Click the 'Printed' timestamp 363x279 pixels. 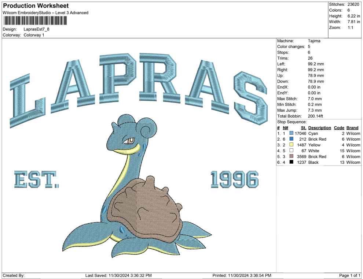[x=242, y=275]
